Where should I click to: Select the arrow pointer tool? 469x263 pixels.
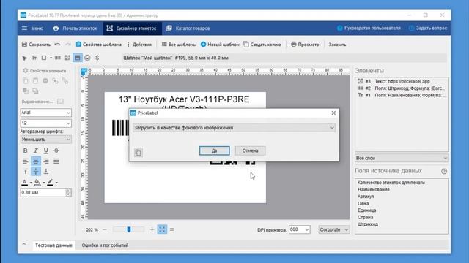pos(24,58)
